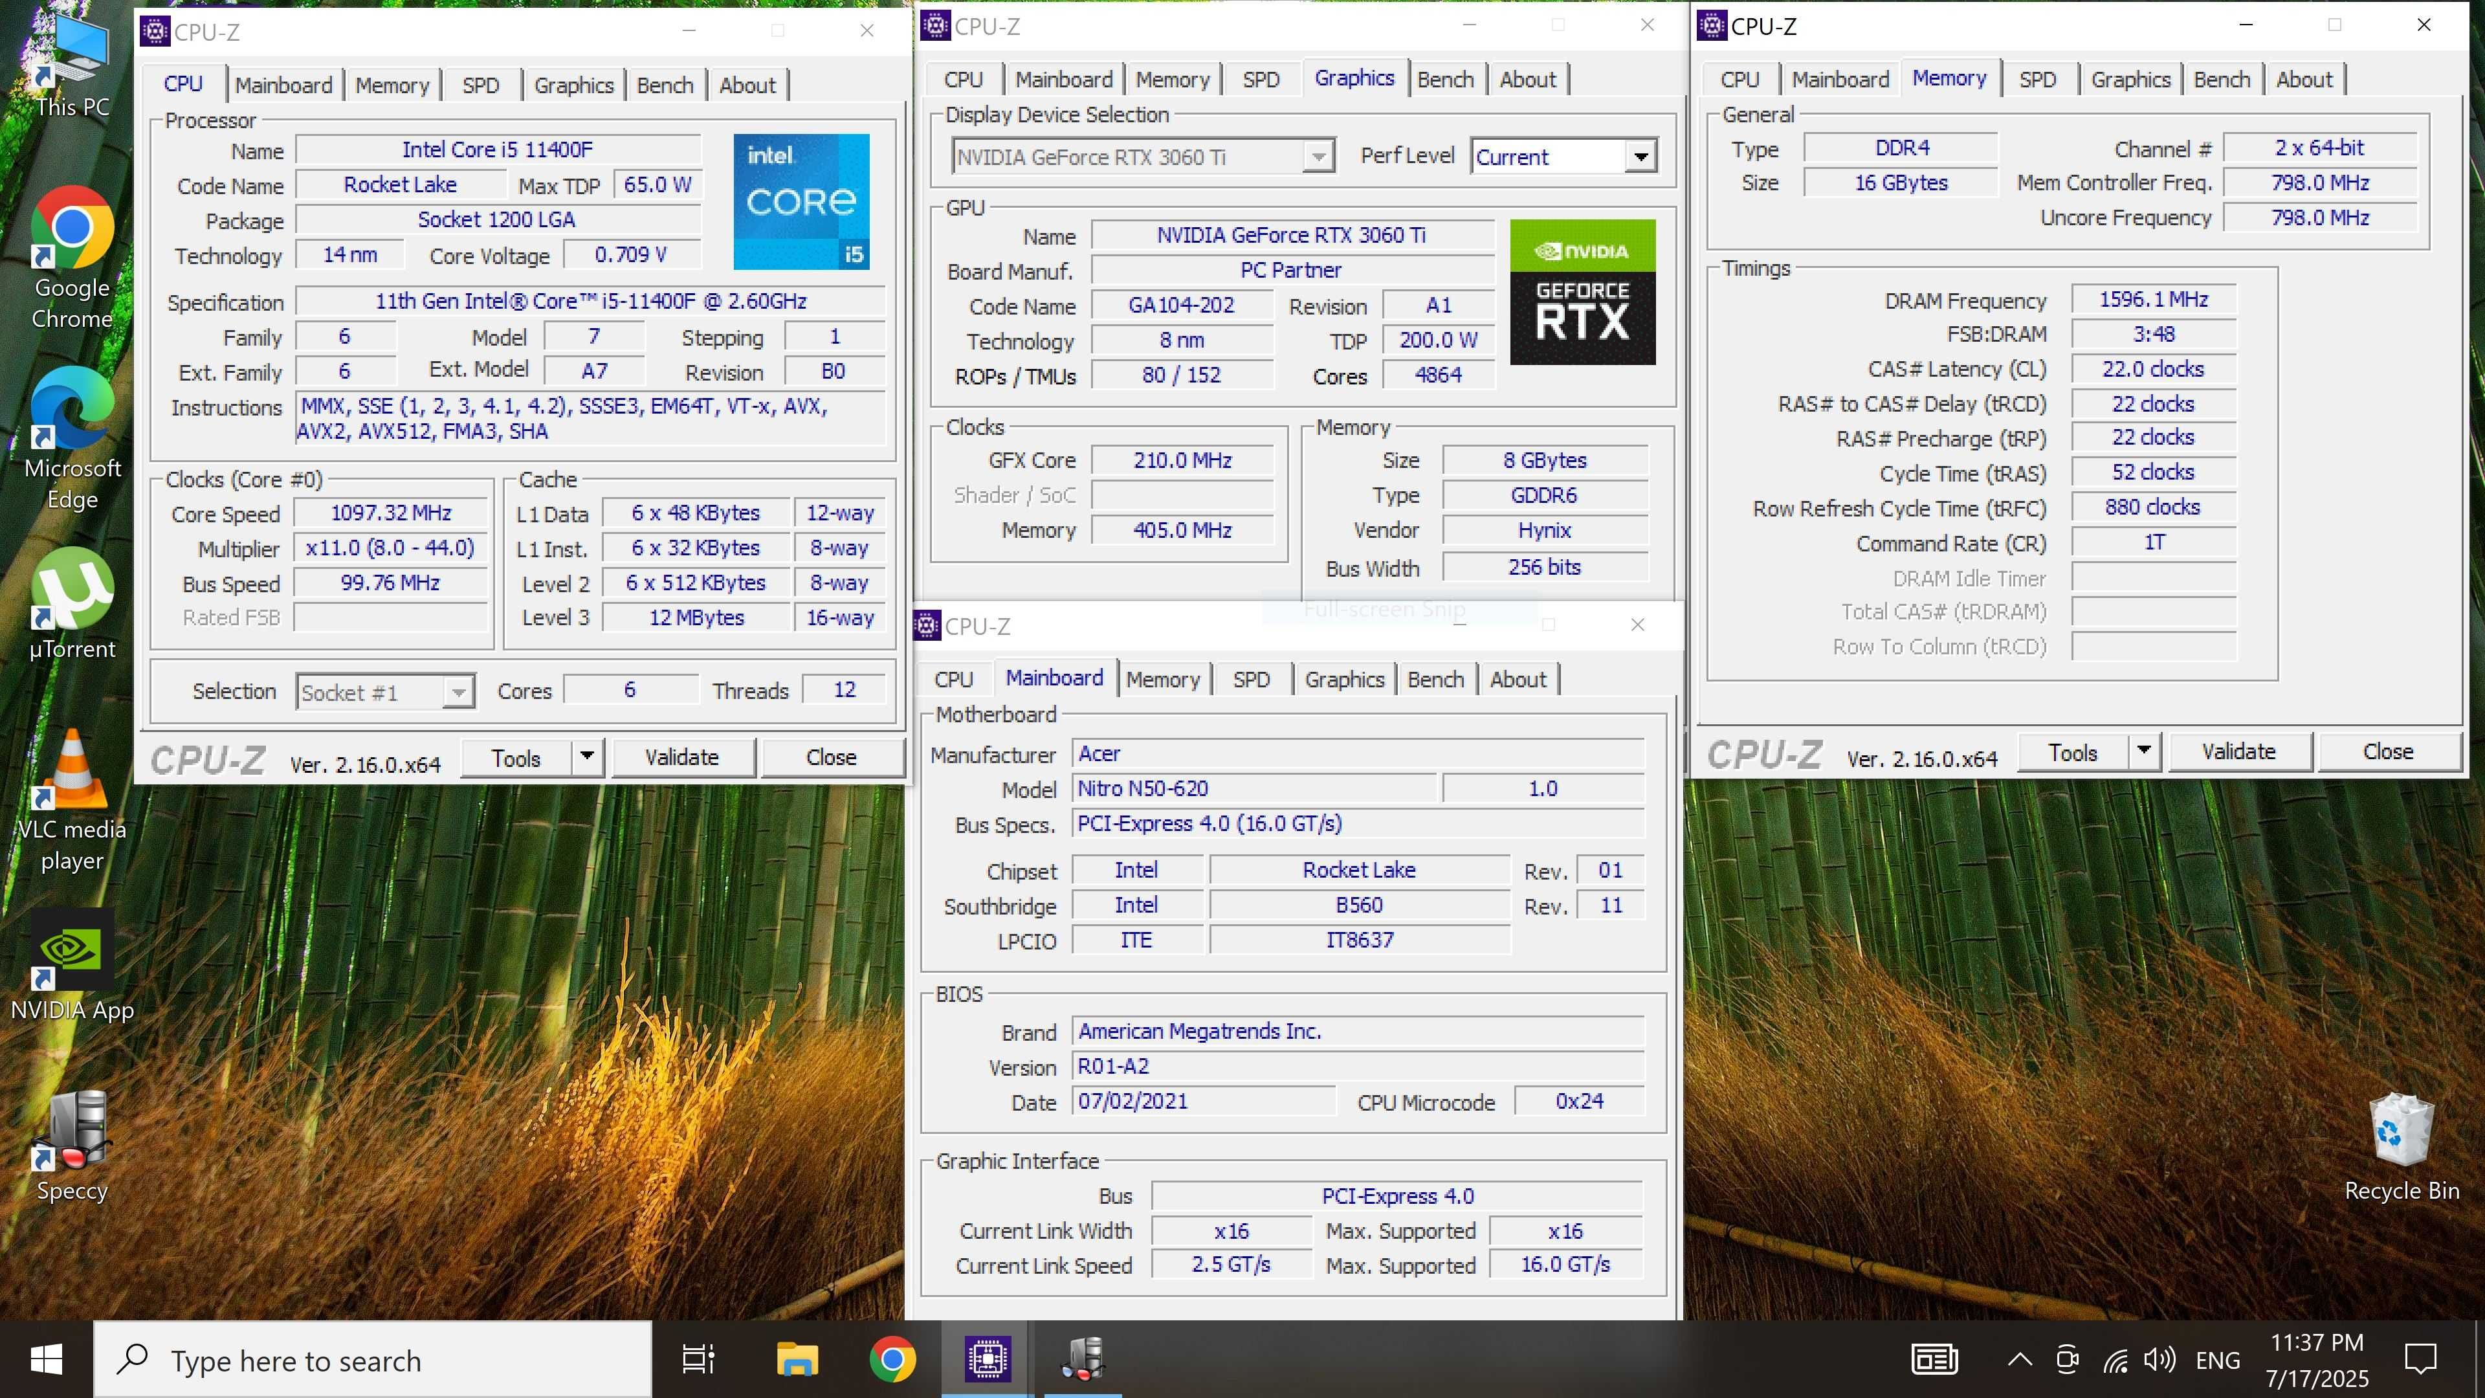Screen dimensions: 2485x1398
Task: Click CPU-Z title icon in Mainboard window
Action: [x=927, y=625]
